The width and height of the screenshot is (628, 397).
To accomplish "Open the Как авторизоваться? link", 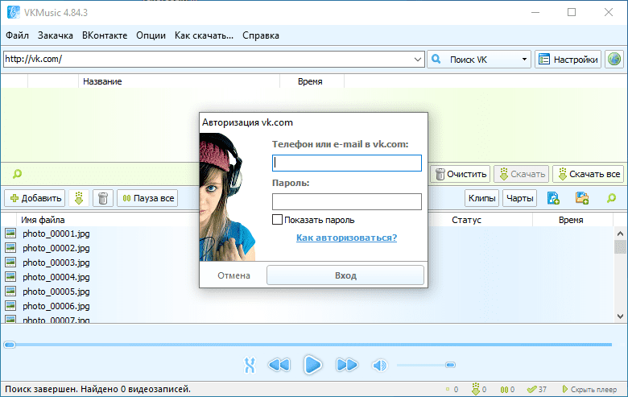I will pos(346,238).
